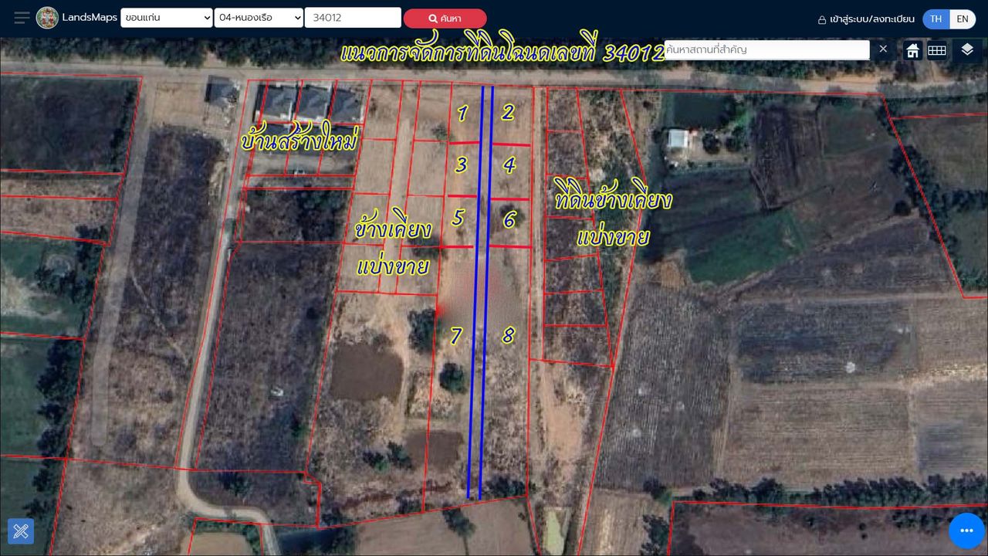Image resolution: width=988 pixels, height=556 pixels.
Task: Click the LandsMaps emblem logo
Action: pyautogui.click(x=47, y=18)
